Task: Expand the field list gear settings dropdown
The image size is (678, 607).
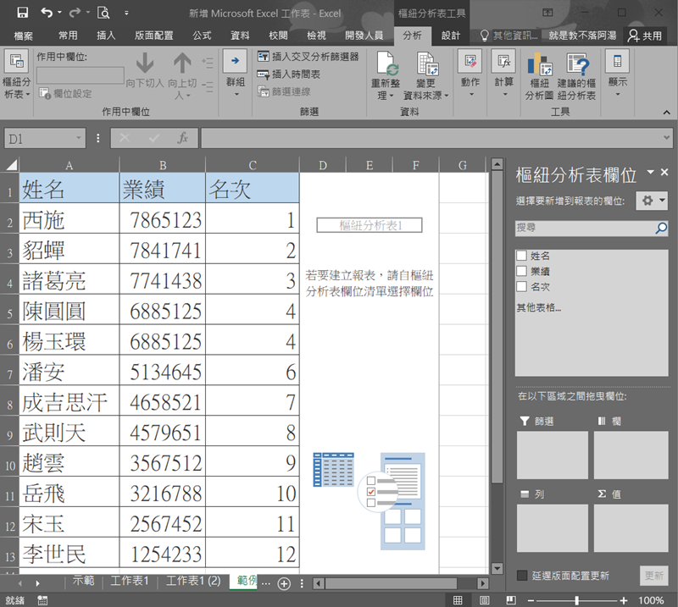Action: click(x=653, y=201)
